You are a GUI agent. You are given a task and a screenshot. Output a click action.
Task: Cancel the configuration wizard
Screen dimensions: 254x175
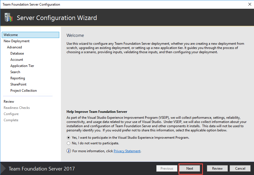click(240, 169)
